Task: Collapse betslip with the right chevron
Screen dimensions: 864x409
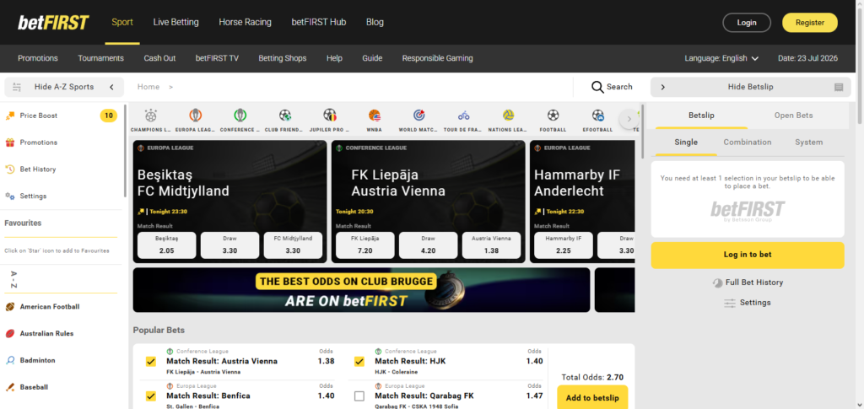Action: click(x=663, y=87)
